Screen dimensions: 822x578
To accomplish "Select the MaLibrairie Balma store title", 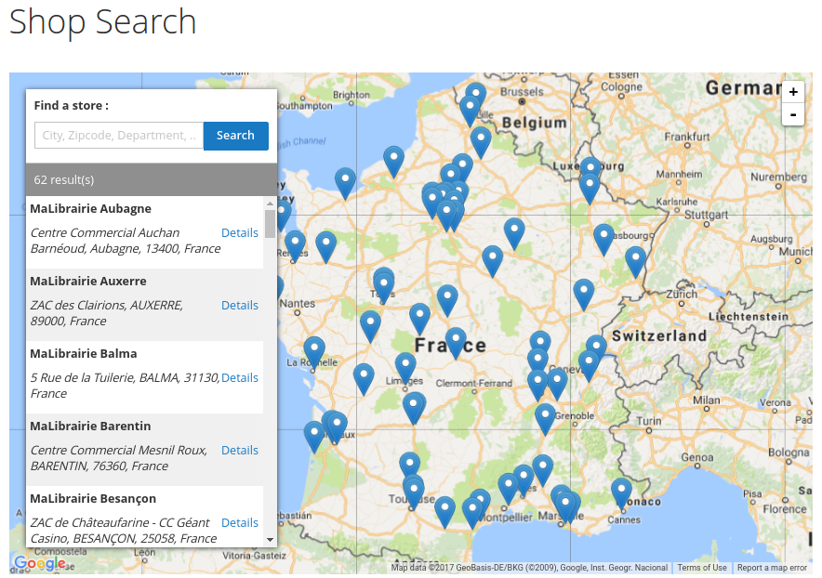I will coord(84,354).
